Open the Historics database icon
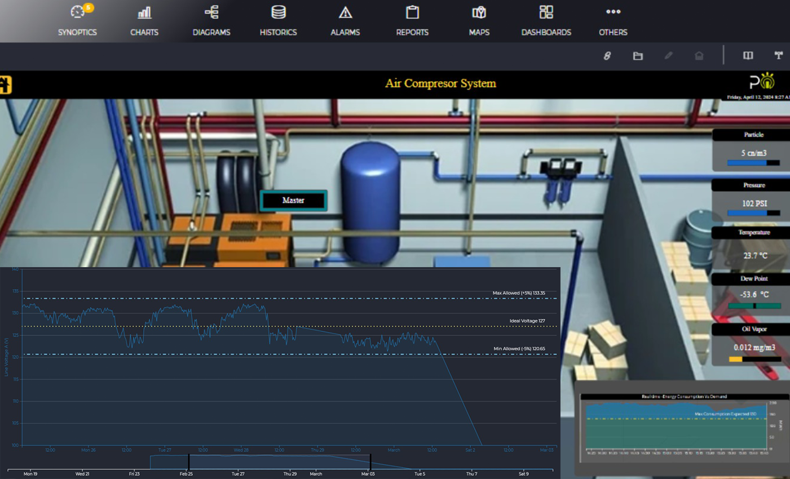Viewport: 790px width, 479px height. coord(278,12)
